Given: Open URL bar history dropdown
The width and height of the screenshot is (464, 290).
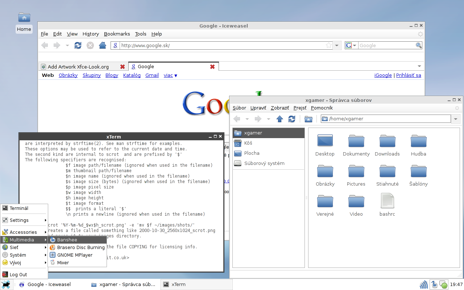Looking at the screenshot, I should [x=337, y=45].
